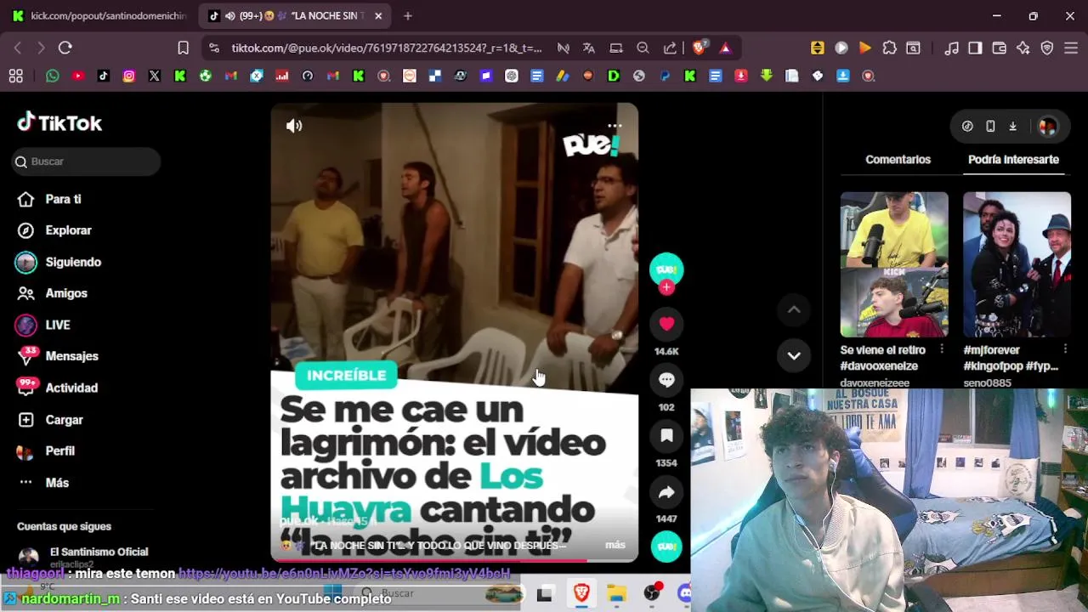
Task: Open the 'Se viene el retiro' video thumbnail
Action: coord(894,264)
